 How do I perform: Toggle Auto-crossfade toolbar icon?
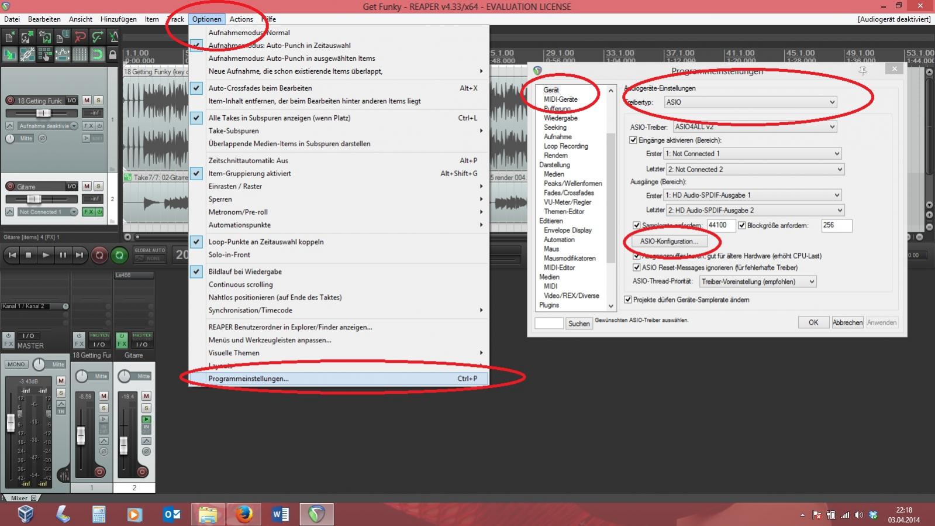[x=10, y=54]
